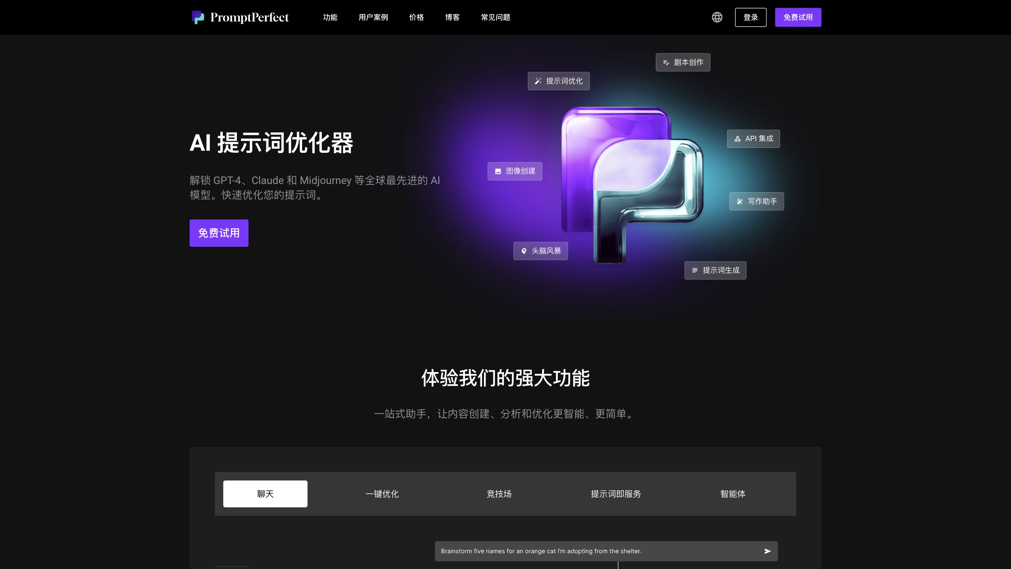Screen dimensions: 1011x569
Task: Click the 写作助手 feature badge
Action: [756, 201]
